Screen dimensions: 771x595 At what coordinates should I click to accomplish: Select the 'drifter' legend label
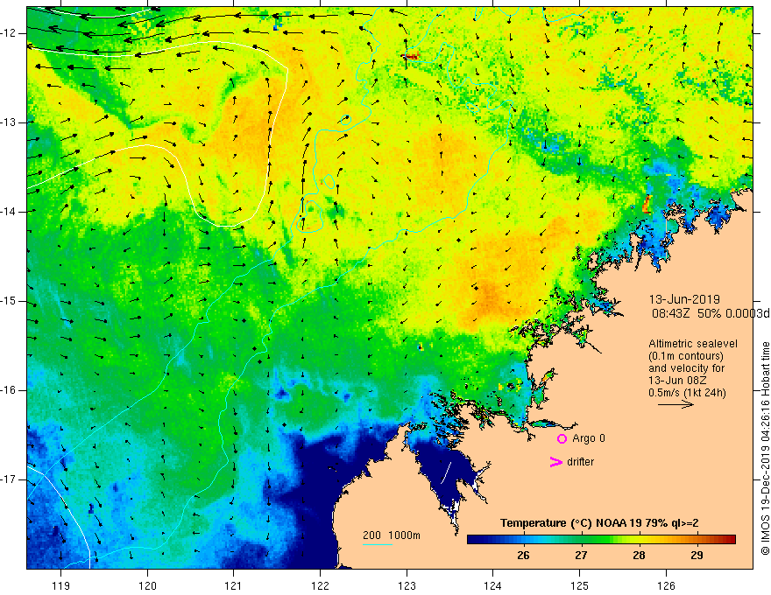pos(580,462)
